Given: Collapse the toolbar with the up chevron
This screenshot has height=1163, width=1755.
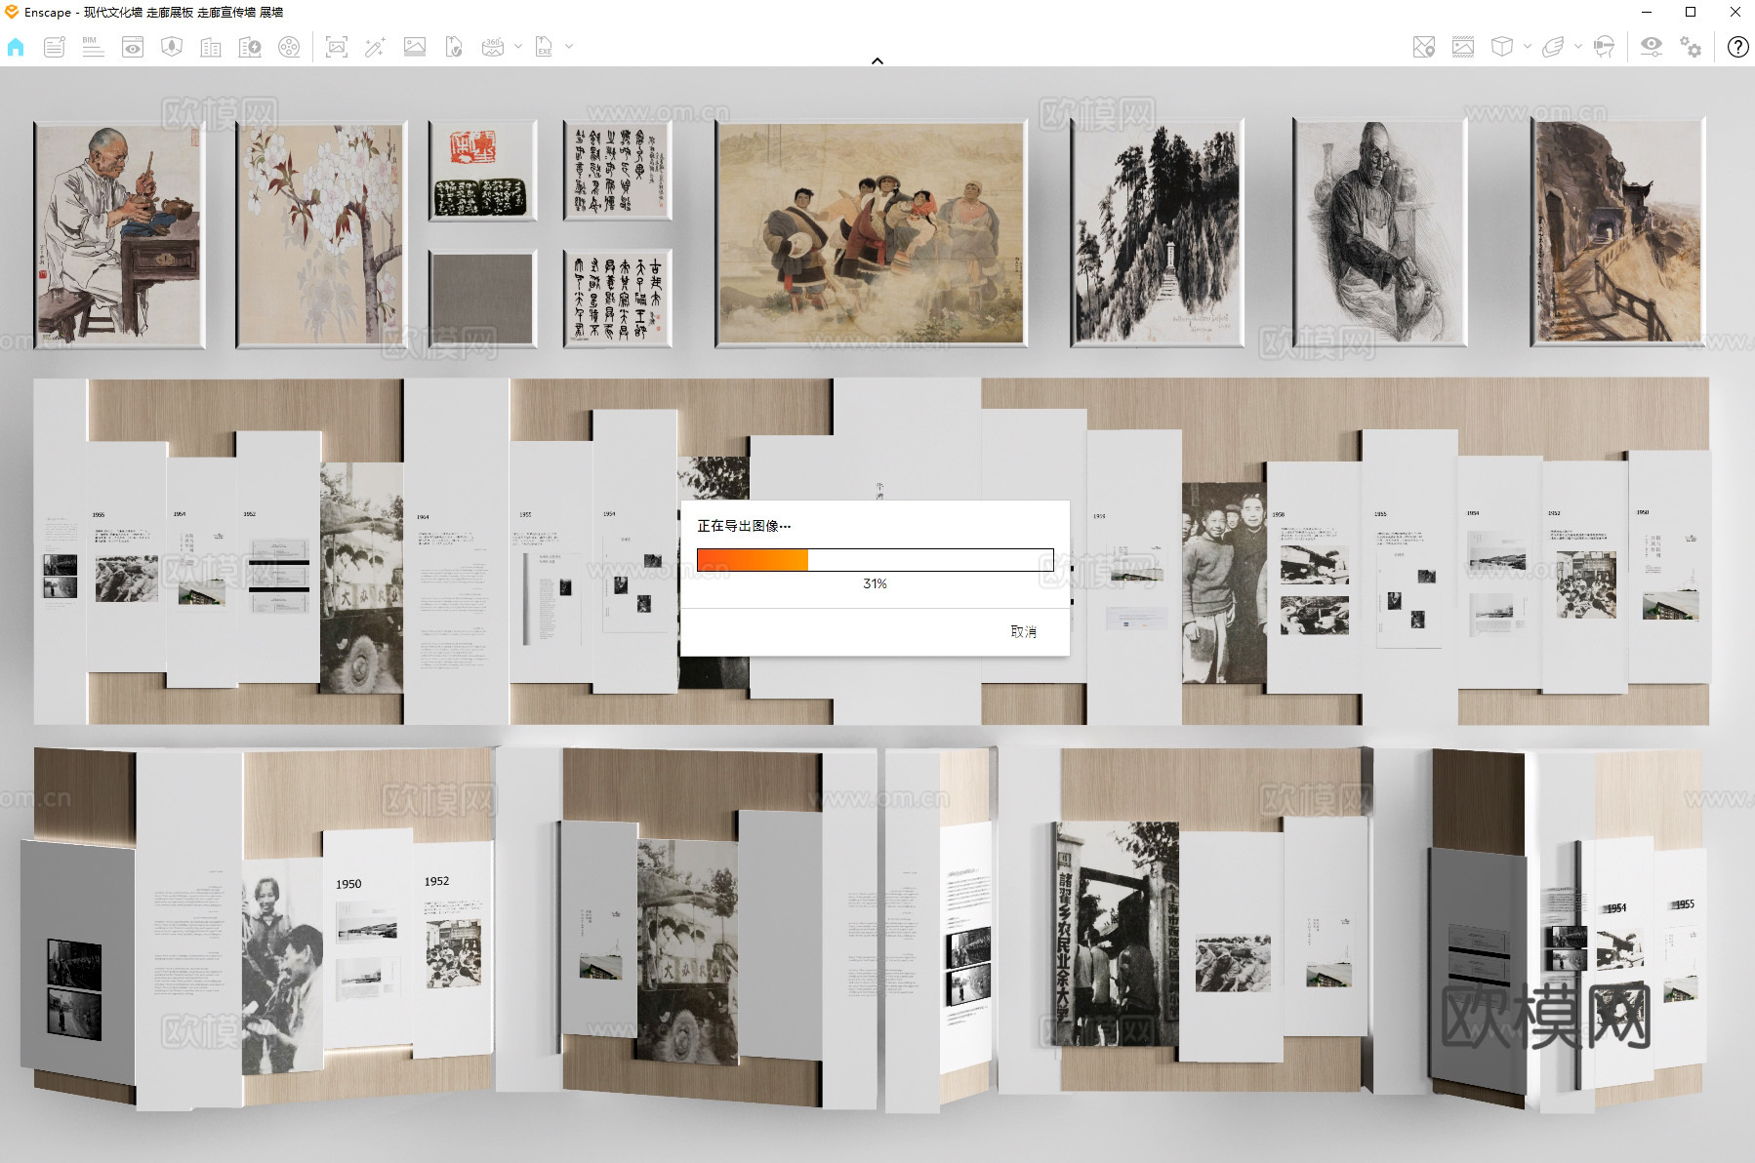Looking at the screenshot, I should 877,60.
